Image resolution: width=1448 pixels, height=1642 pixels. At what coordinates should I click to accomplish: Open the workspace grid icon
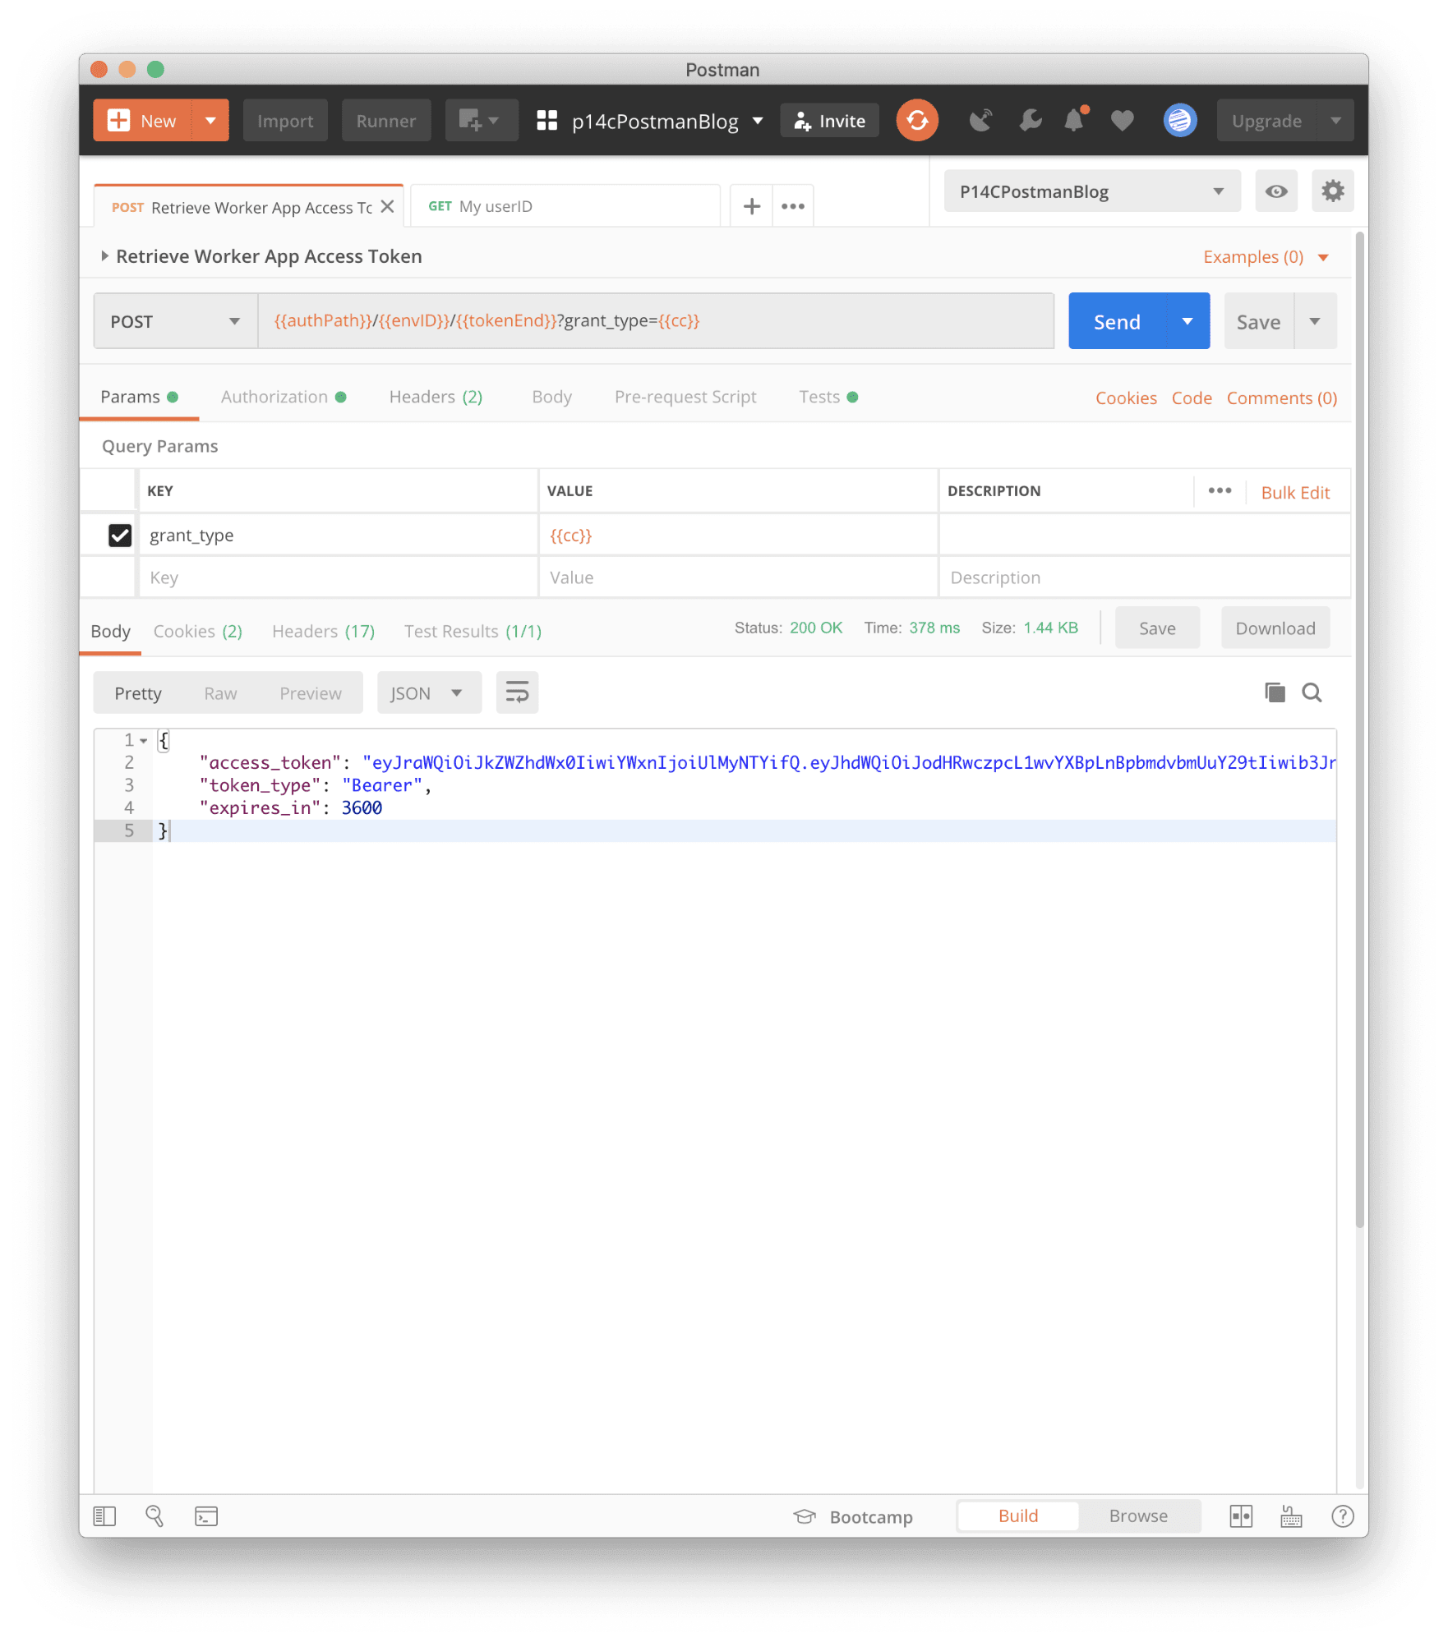pos(547,121)
